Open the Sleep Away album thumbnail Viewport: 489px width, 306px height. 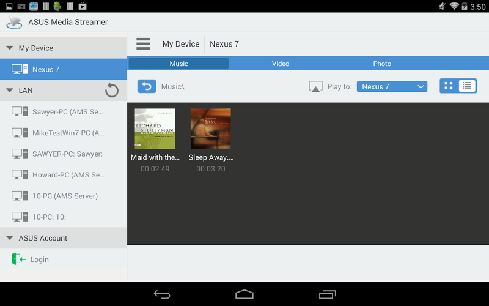211,129
